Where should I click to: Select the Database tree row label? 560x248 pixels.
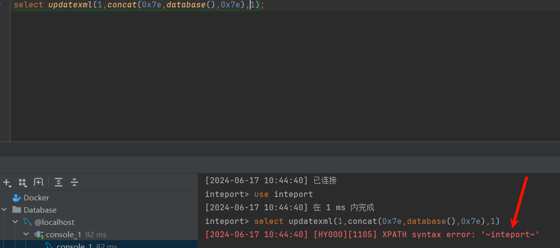40,210
